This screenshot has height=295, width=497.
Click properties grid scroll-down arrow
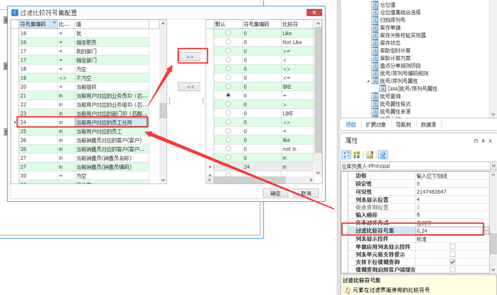493,270
